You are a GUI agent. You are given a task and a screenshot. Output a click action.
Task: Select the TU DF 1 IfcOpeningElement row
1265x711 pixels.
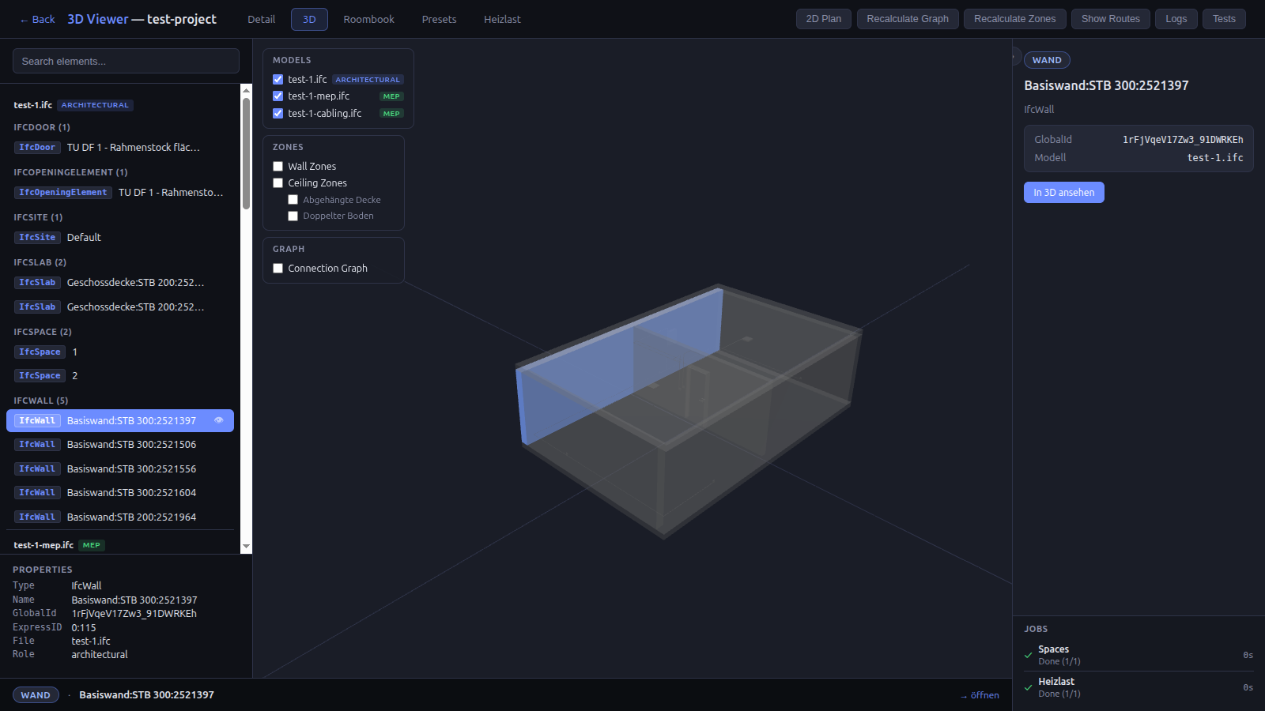[120, 193]
